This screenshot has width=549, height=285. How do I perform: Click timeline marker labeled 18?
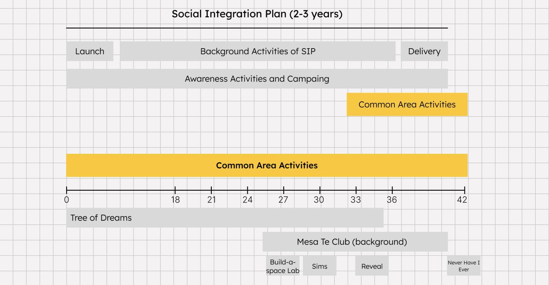pyautogui.click(x=175, y=200)
